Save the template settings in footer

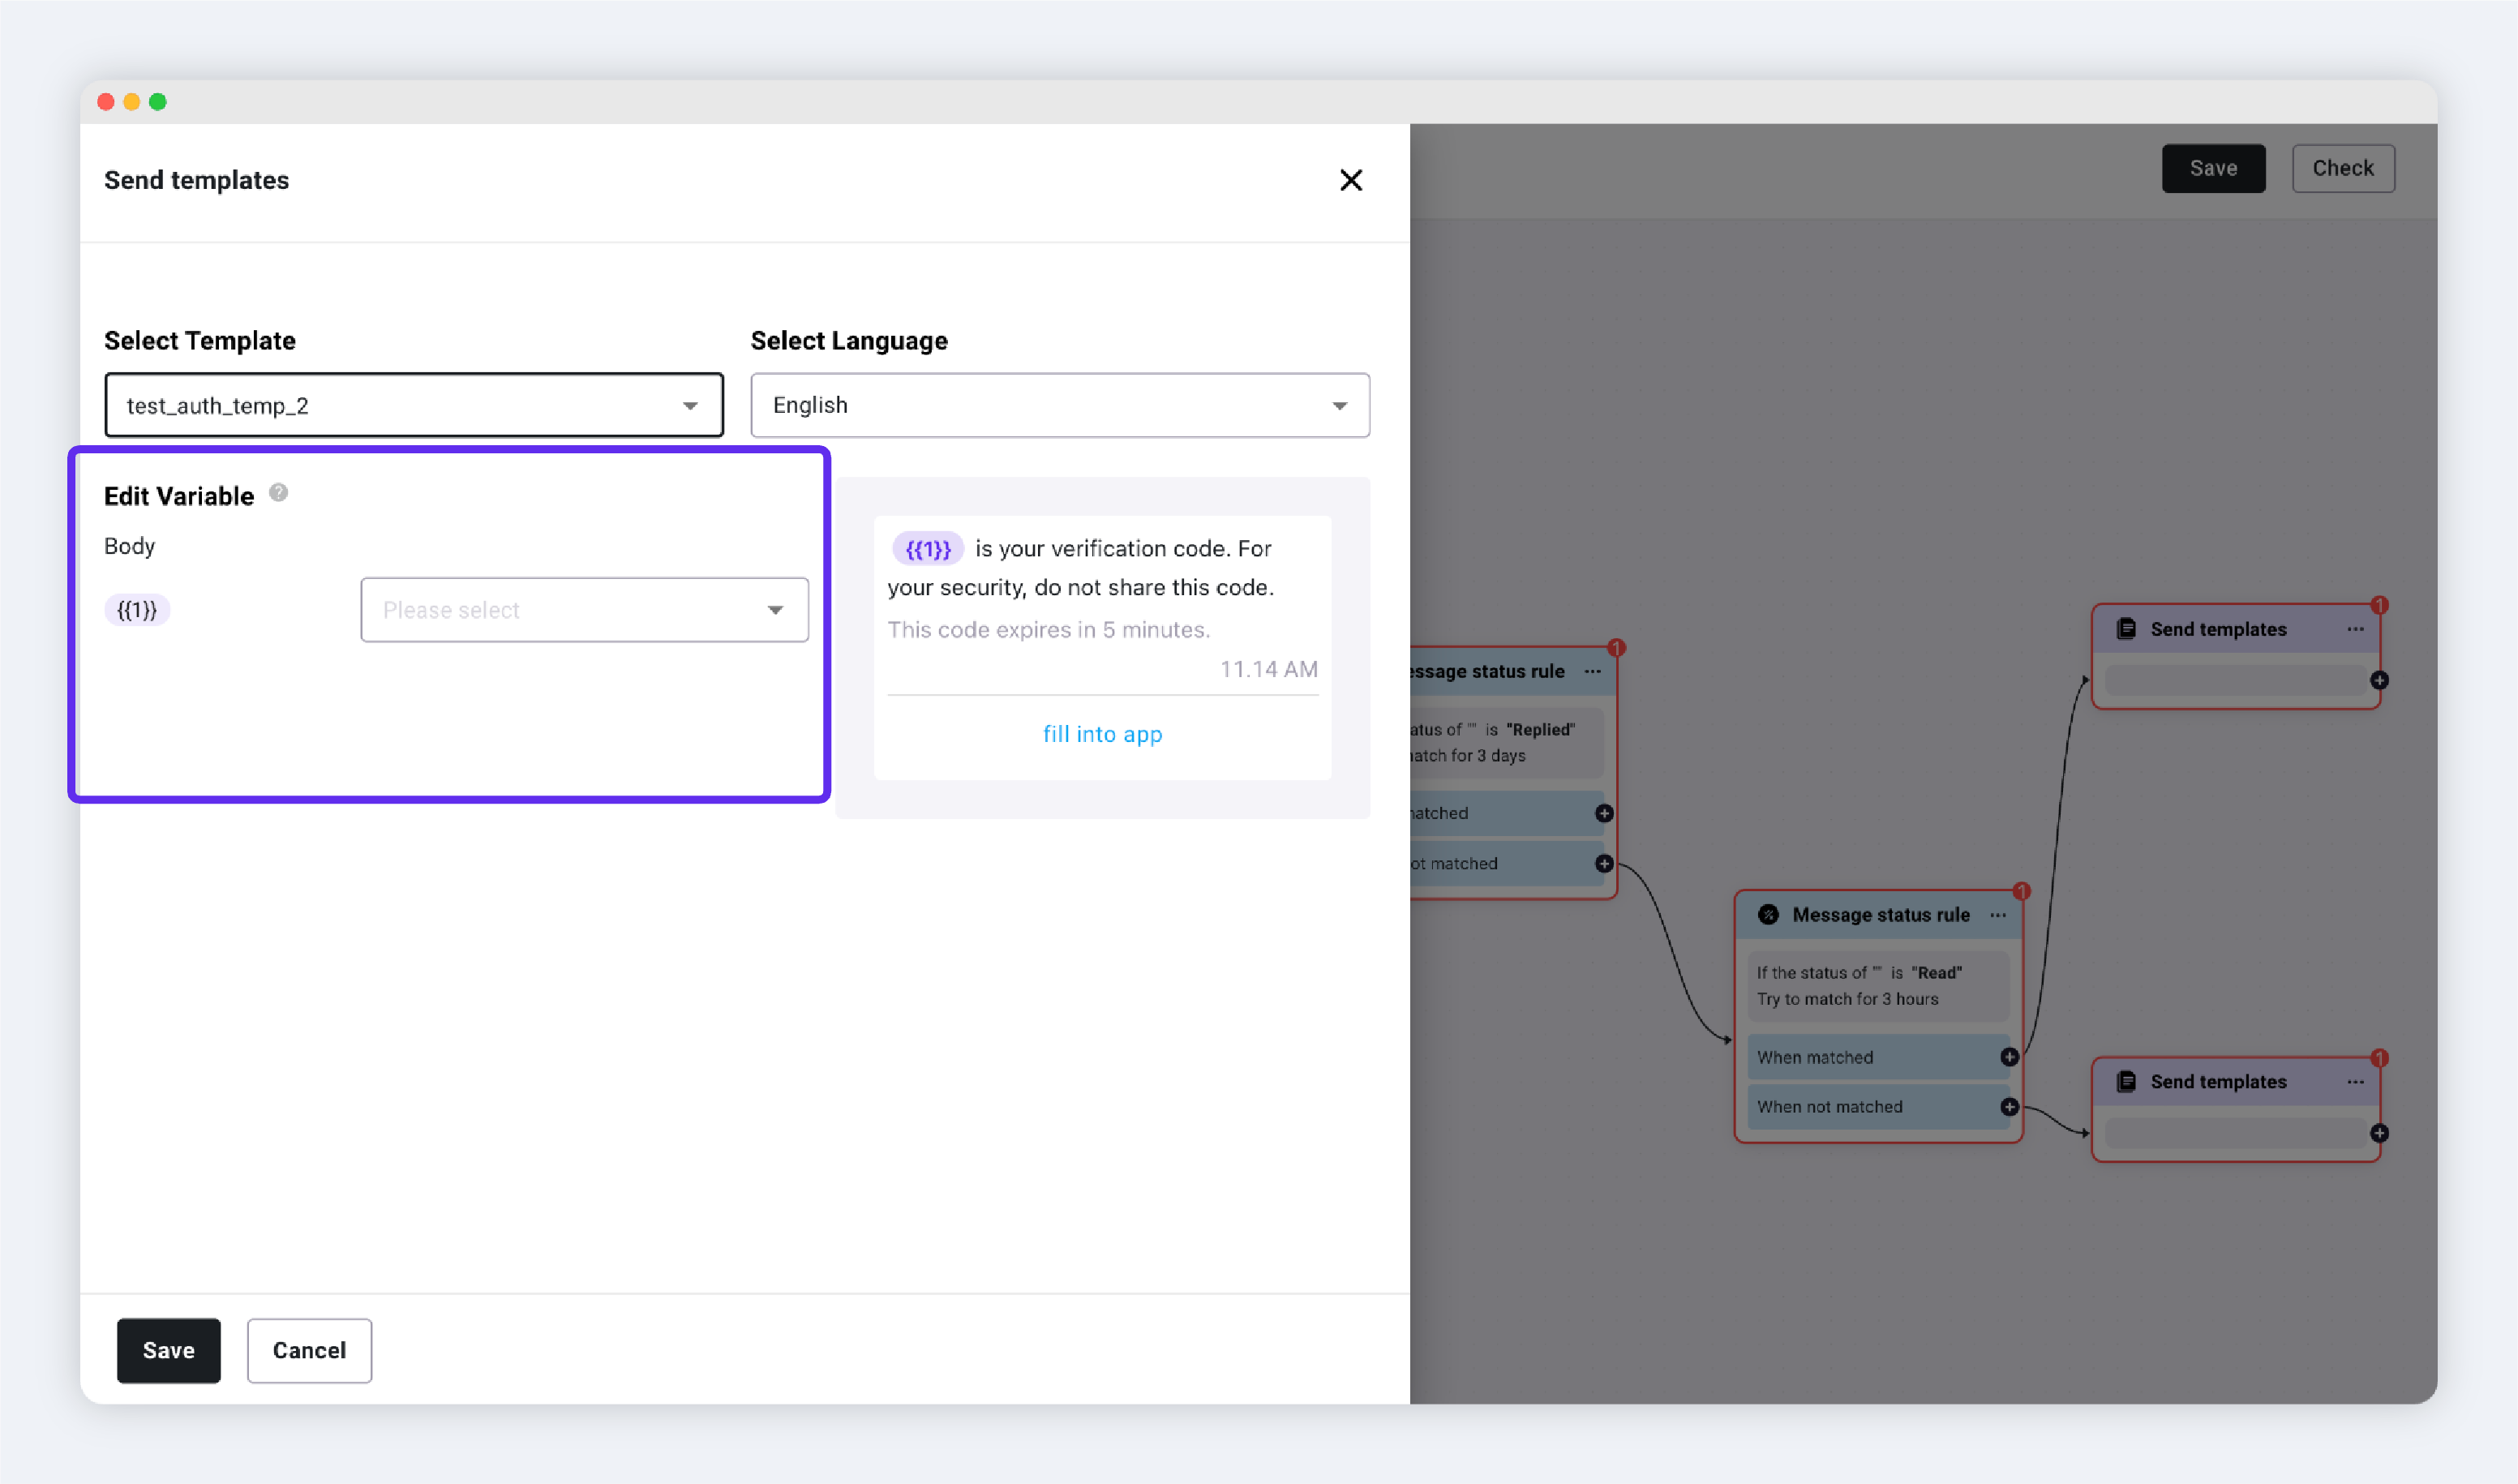click(168, 1350)
